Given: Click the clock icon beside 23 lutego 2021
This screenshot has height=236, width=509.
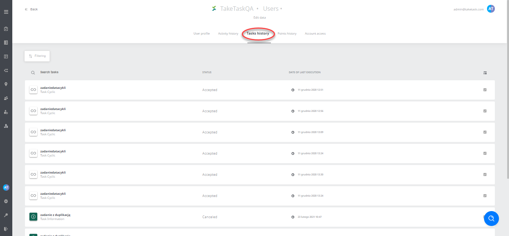Looking at the screenshot, I should [293, 217].
